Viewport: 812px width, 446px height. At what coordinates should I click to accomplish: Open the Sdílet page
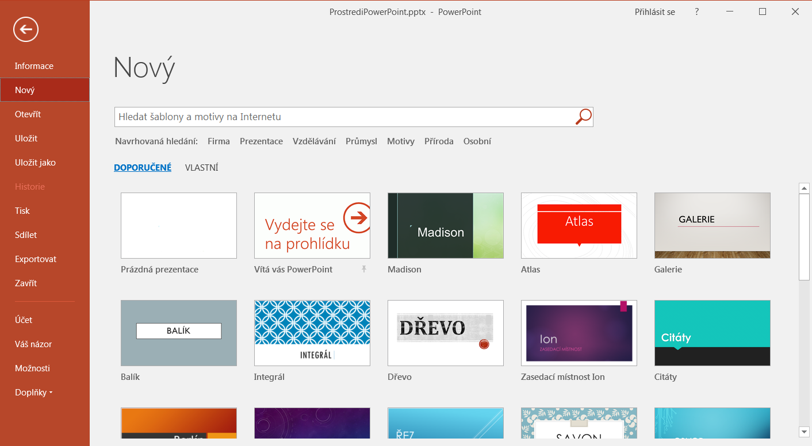pyautogui.click(x=45, y=235)
